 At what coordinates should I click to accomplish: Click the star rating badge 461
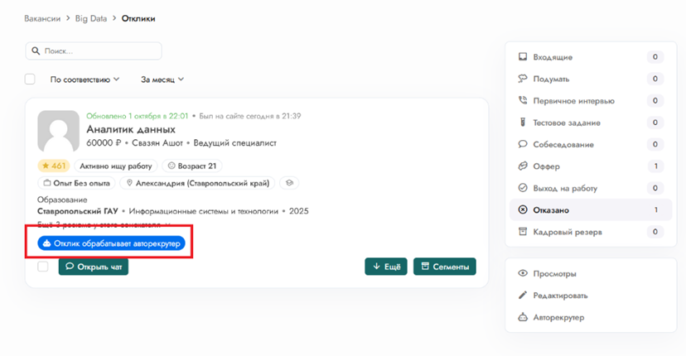[54, 166]
